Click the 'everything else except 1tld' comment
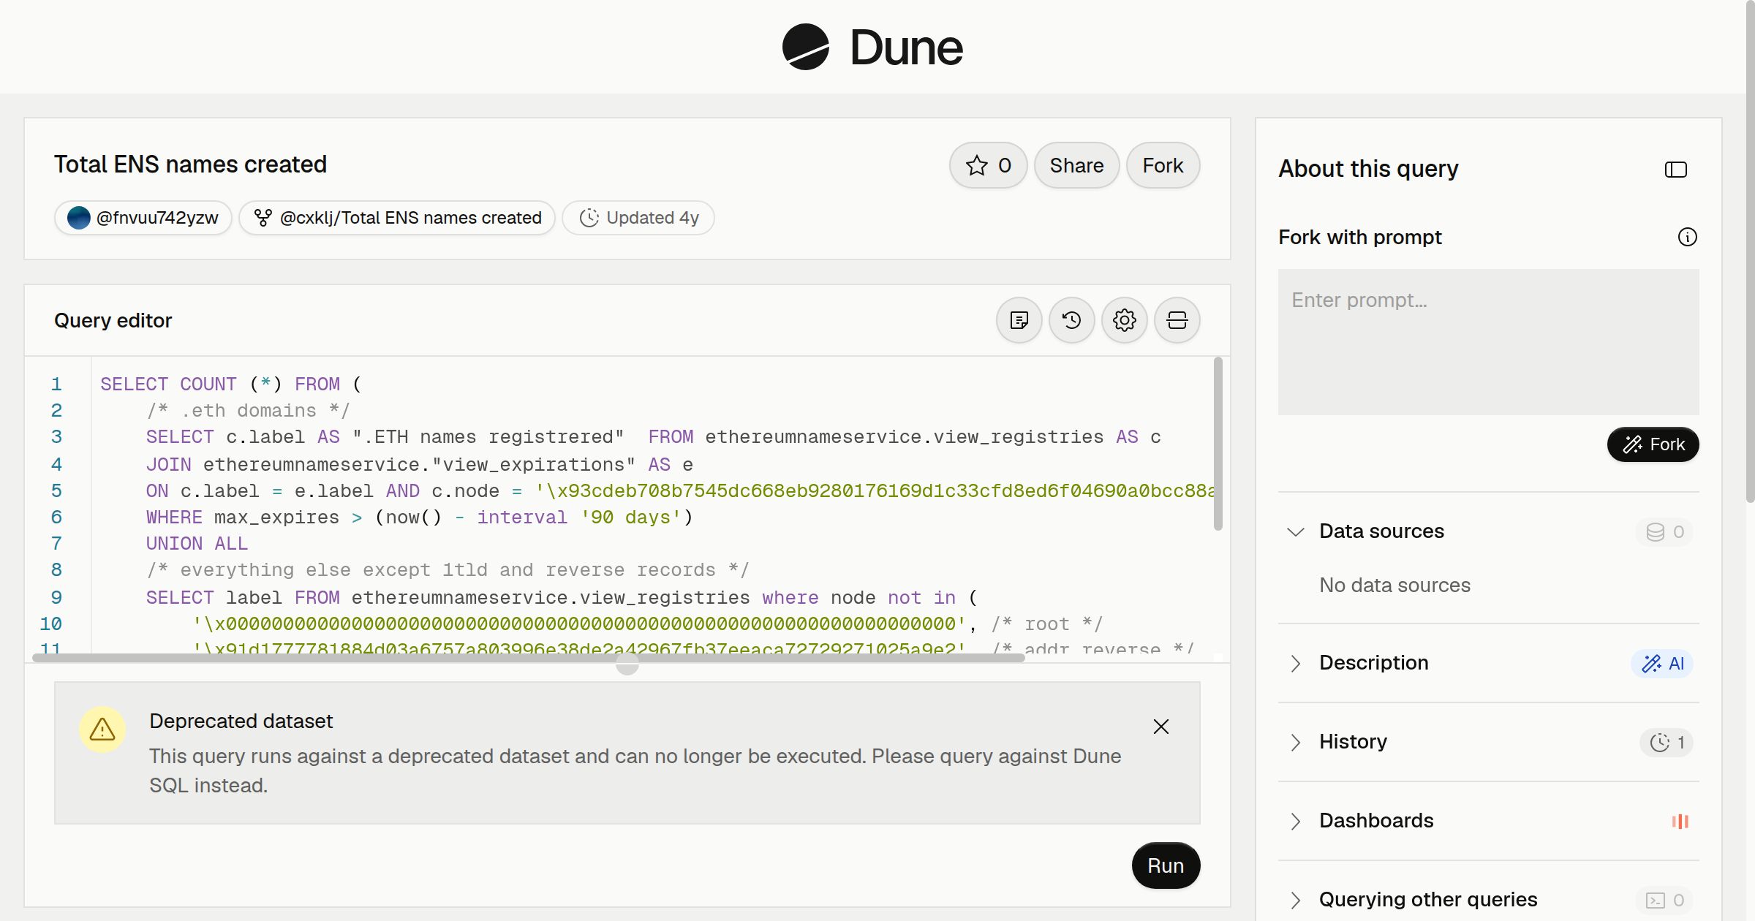 [448, 569]
